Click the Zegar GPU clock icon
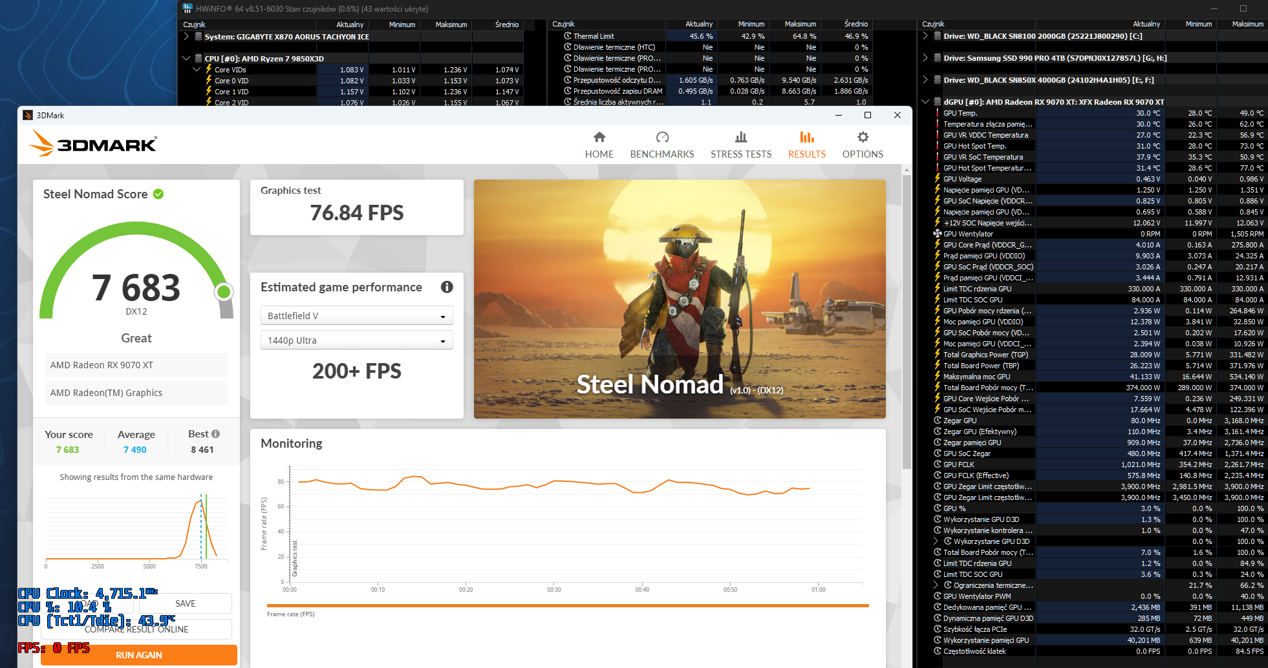 tap(938, 421)
